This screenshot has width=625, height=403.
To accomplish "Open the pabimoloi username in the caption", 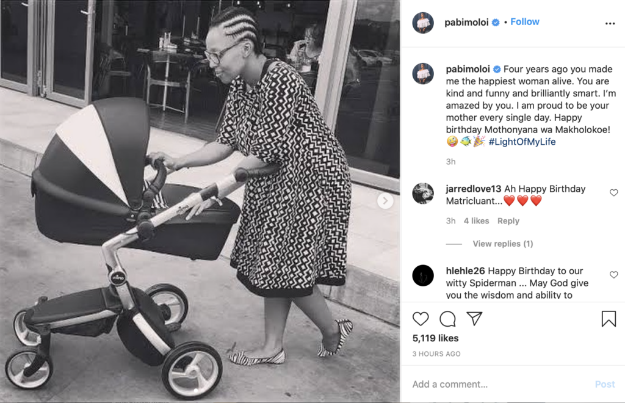I will click(468, 69).
